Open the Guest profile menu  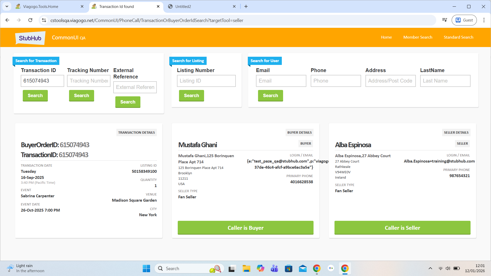click(464, 20)
